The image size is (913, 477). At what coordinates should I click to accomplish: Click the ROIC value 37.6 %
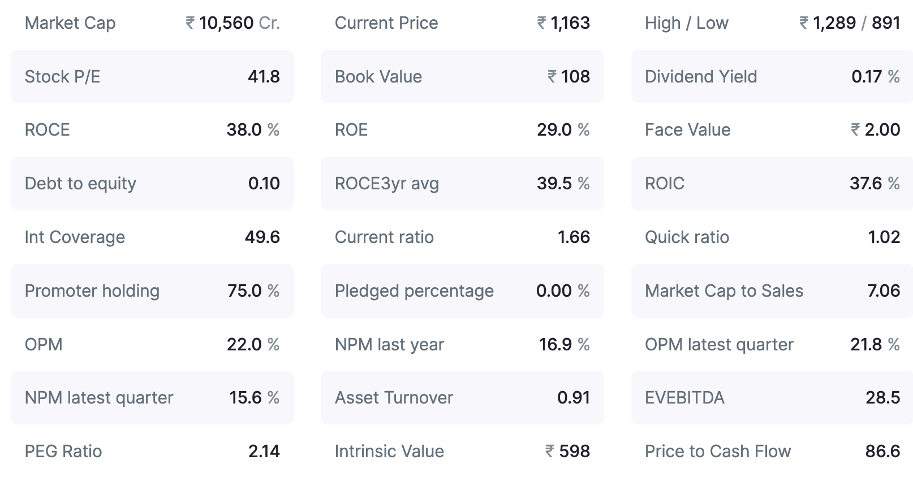click(875, 184)
